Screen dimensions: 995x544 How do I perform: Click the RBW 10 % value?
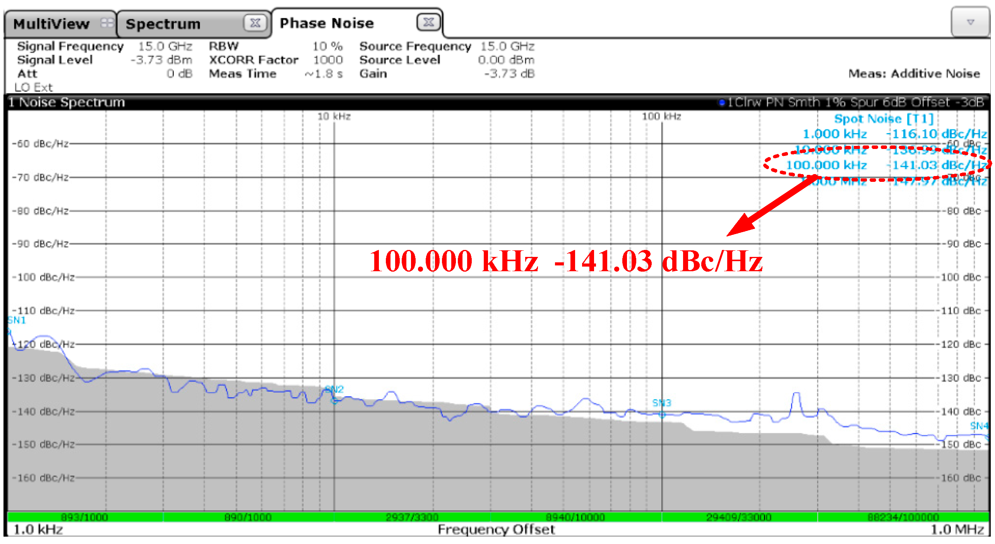[327, 46]
